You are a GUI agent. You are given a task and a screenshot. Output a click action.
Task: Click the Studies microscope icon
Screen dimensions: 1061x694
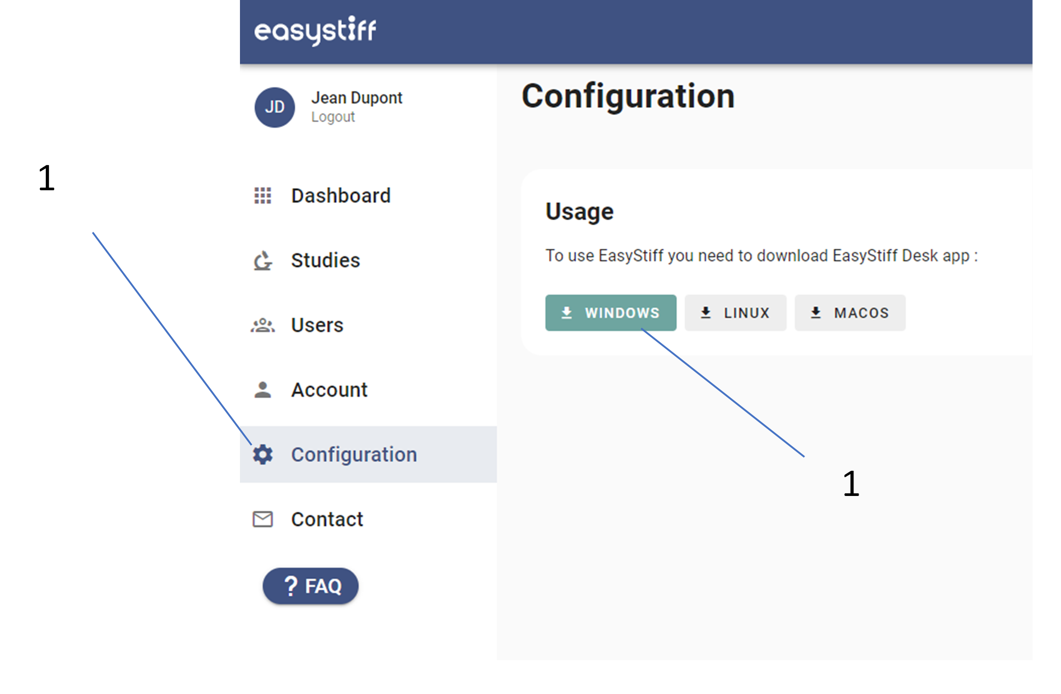pyautogui.click(x=262, y=261)
